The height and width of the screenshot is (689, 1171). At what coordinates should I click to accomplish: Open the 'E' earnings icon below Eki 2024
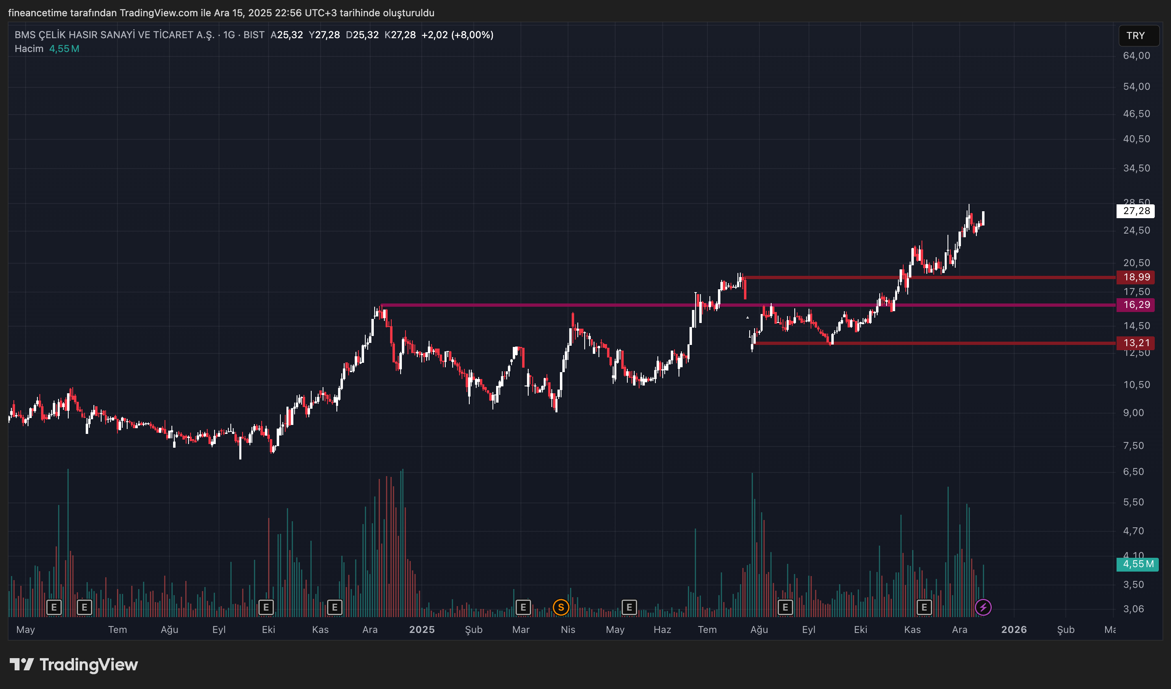[x=266, y=607]
